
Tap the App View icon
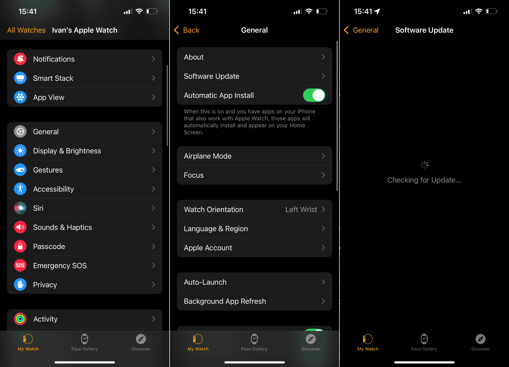21,97
